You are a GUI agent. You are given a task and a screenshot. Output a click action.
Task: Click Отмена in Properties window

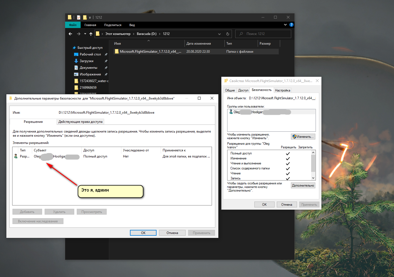point(287,205)
